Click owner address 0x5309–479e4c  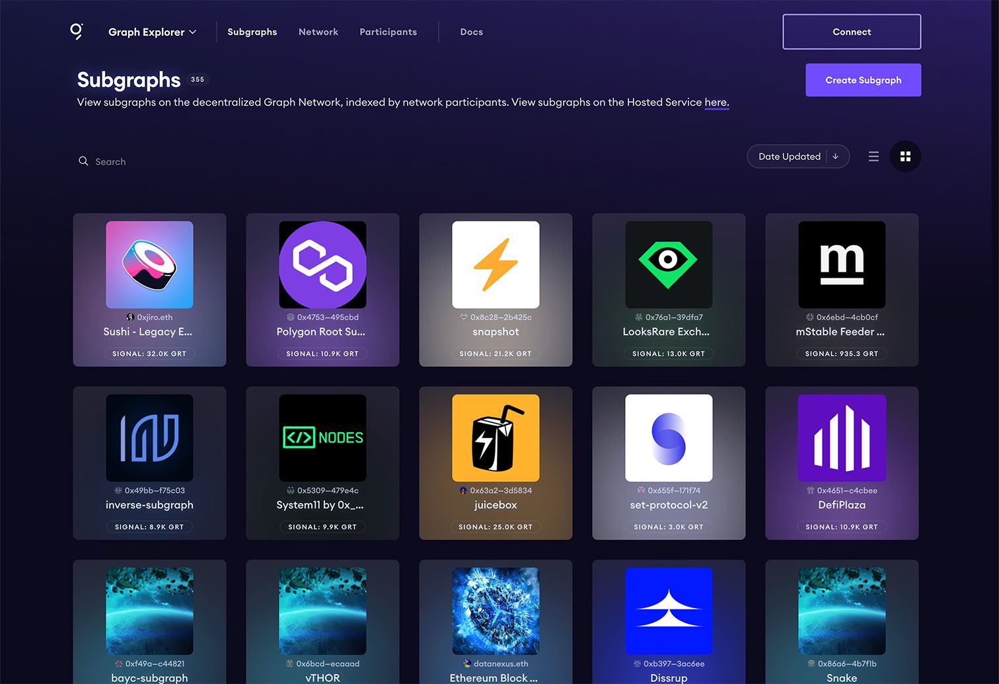pyautogui.click(x=328, y=490)
